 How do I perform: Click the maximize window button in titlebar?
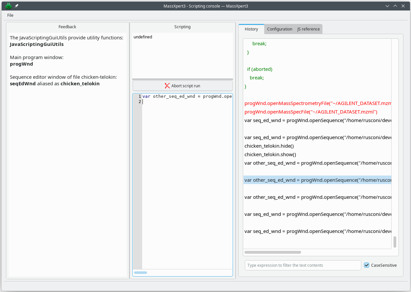395,6
